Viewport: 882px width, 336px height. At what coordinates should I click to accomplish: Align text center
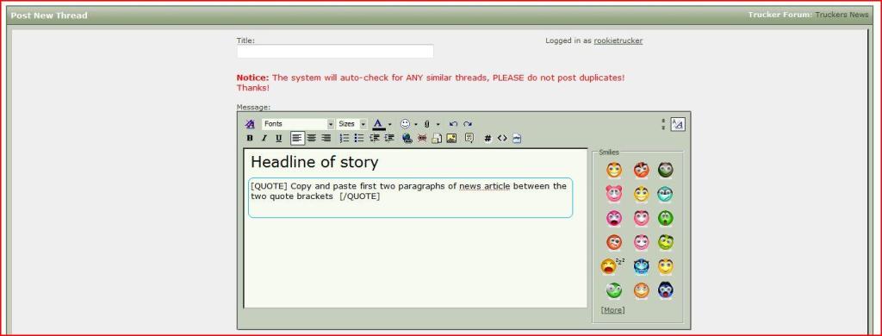312,138
